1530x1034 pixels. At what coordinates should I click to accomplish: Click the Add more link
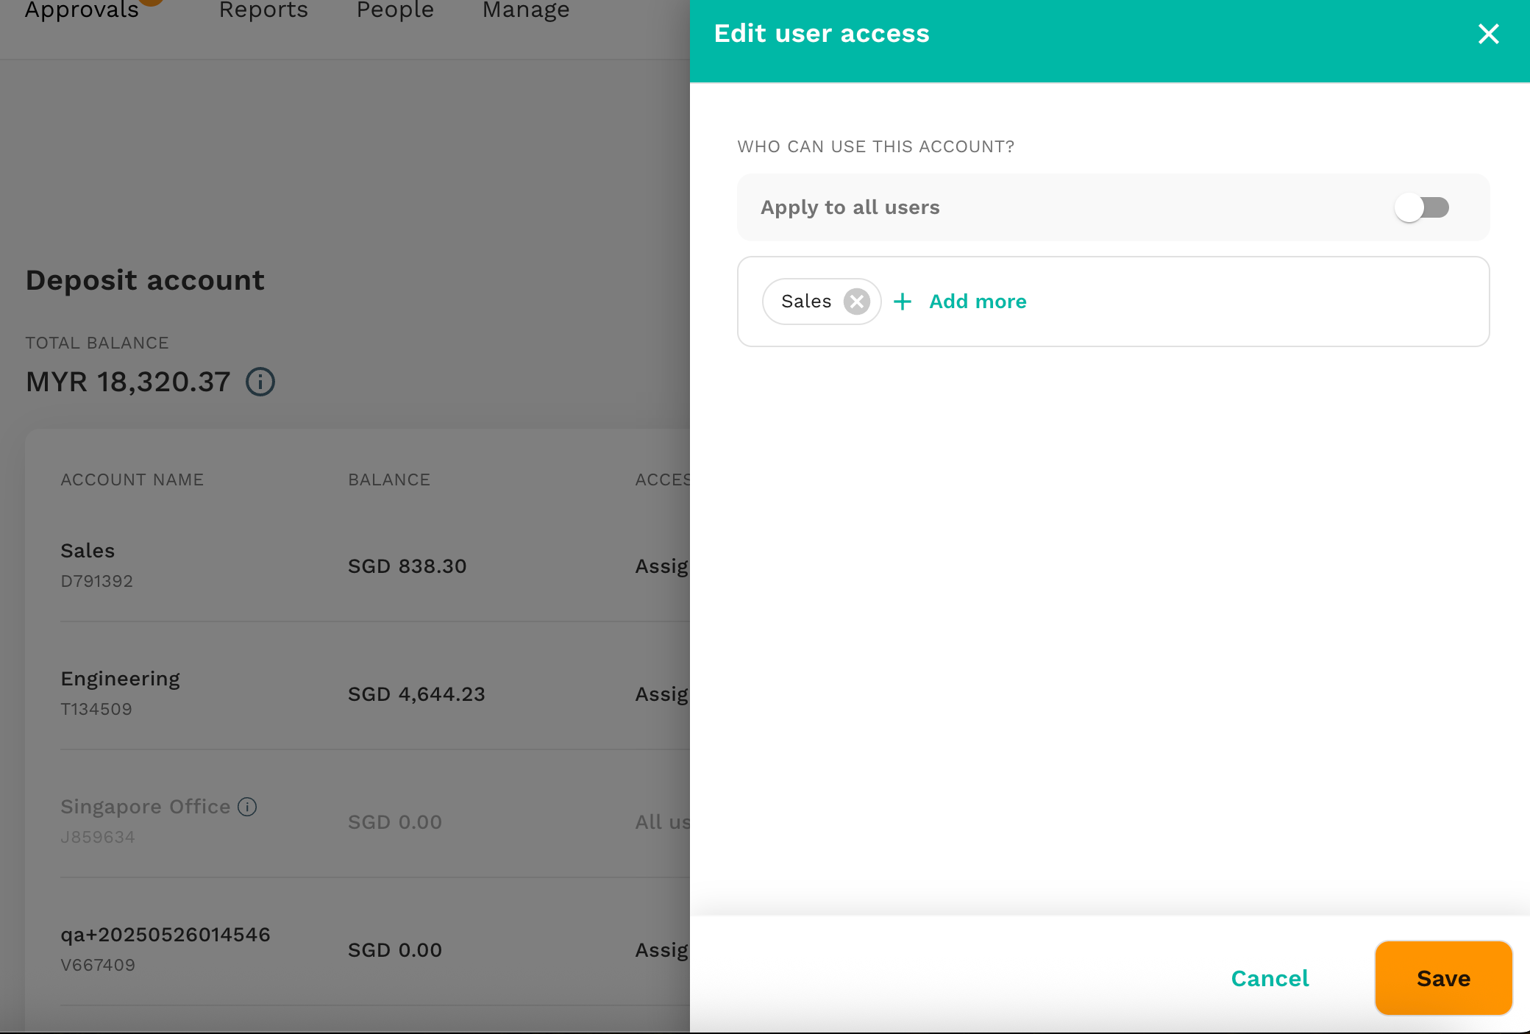978,302
